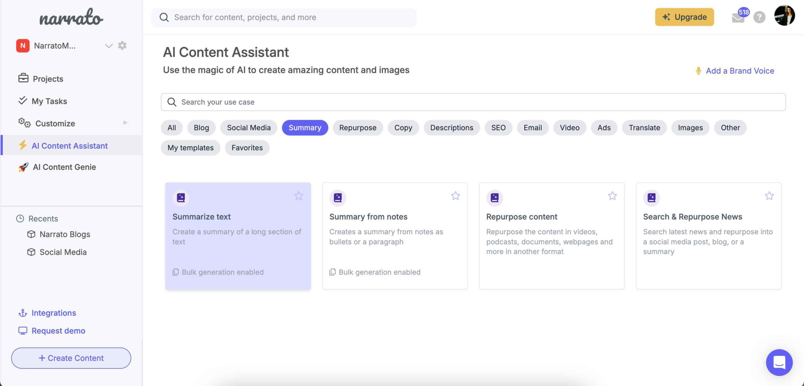Click the Brand Voice microphone icon
The width and height of the screenshot is (804, 386).
[698, 71]
